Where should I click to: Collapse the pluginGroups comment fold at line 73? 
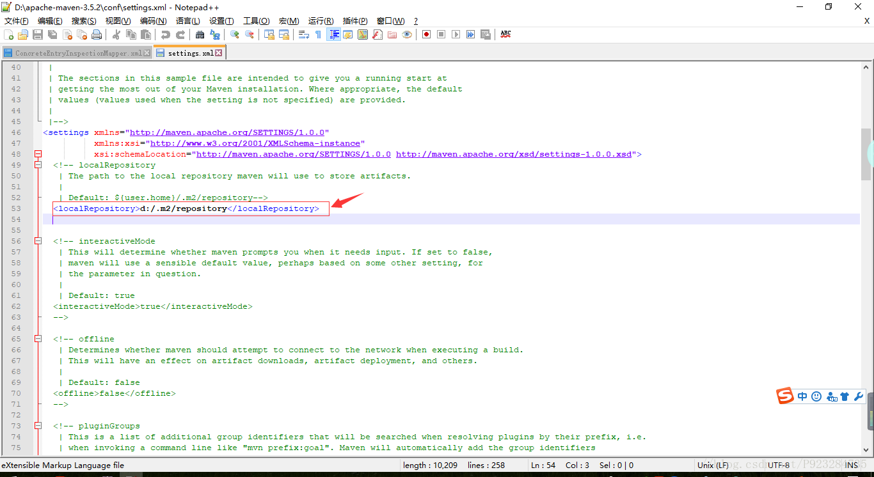click(38, 426)
